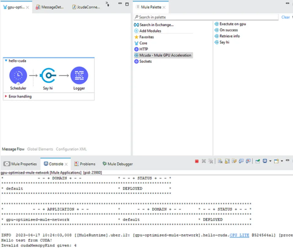Screen dimensions: 293x249
Task: Toggle Word Wrap in console toolbar
Action: pyautogui.click(x=234, y=161)
